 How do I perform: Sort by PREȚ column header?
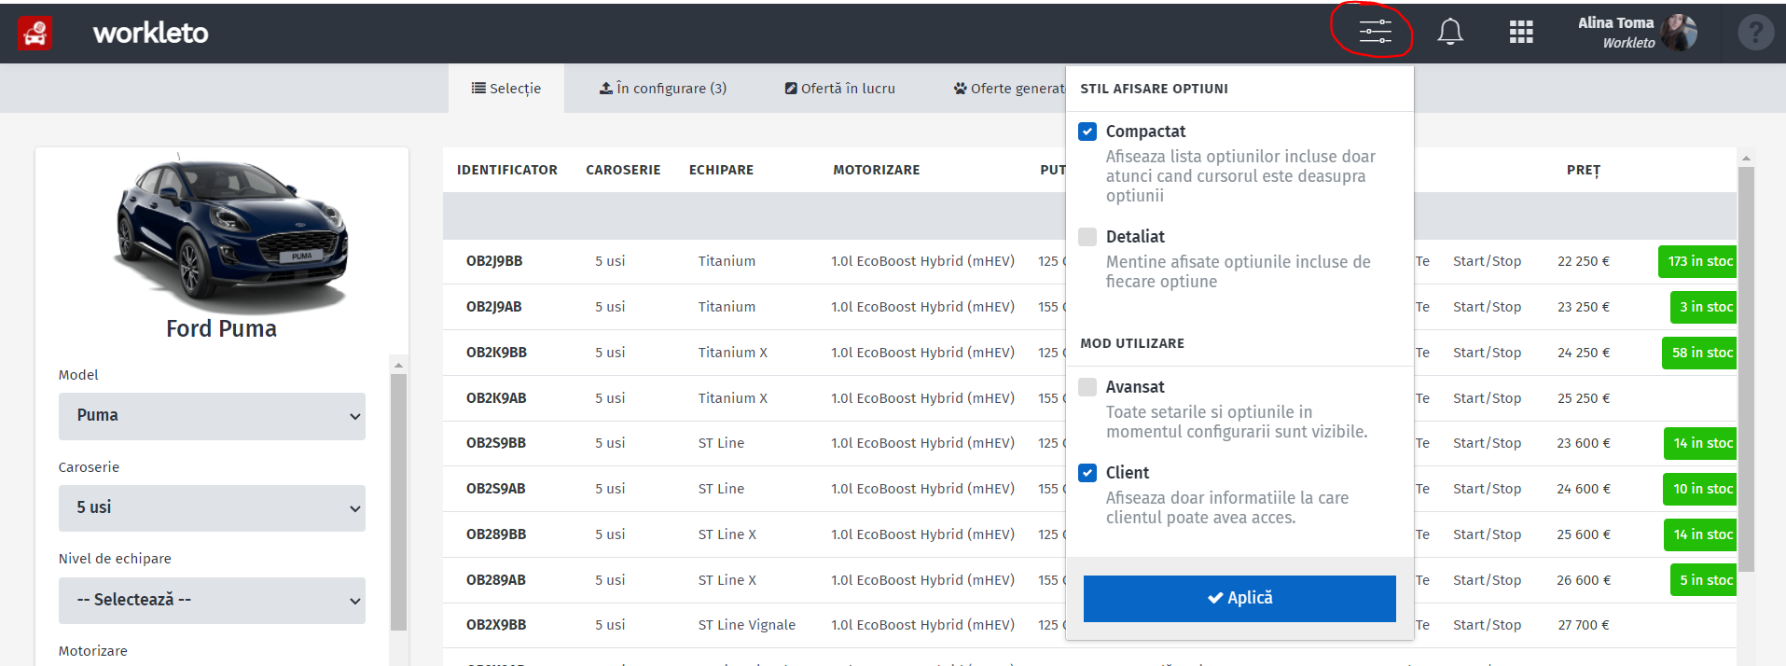click(1583, 170)
